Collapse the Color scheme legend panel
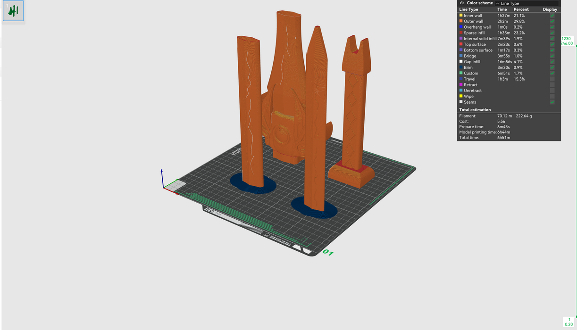Screen dimensions: 577x330 pos(461,3)
